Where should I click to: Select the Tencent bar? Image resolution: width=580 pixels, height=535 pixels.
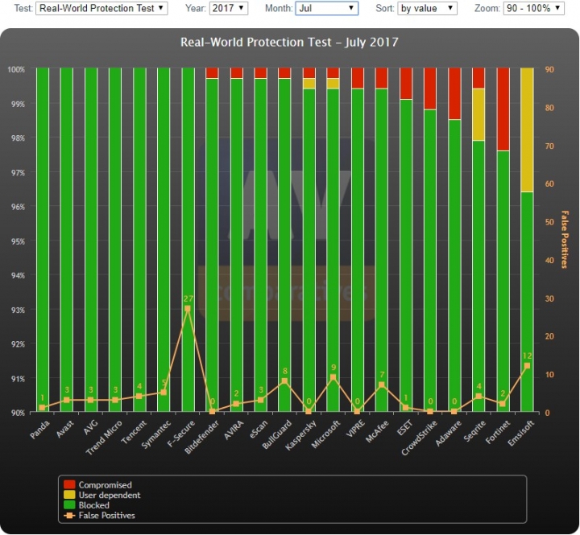pyautogui.click(x=139, y=240)
